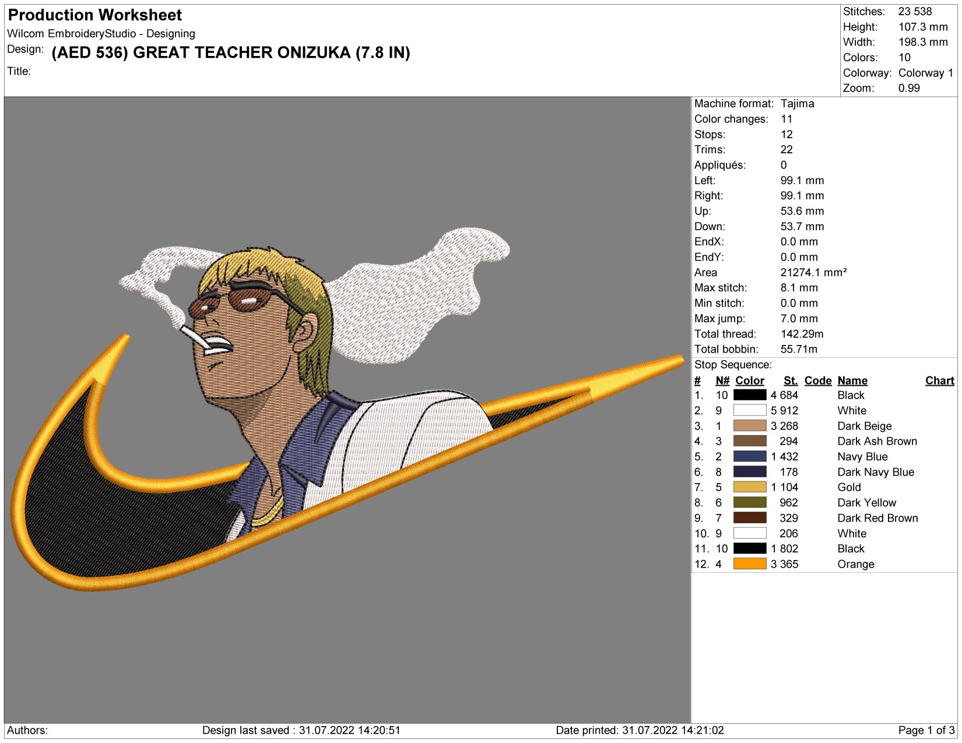962x743 pixels.
Task: Click the color name 'Dark Yellow'
Action: [867, 502]
